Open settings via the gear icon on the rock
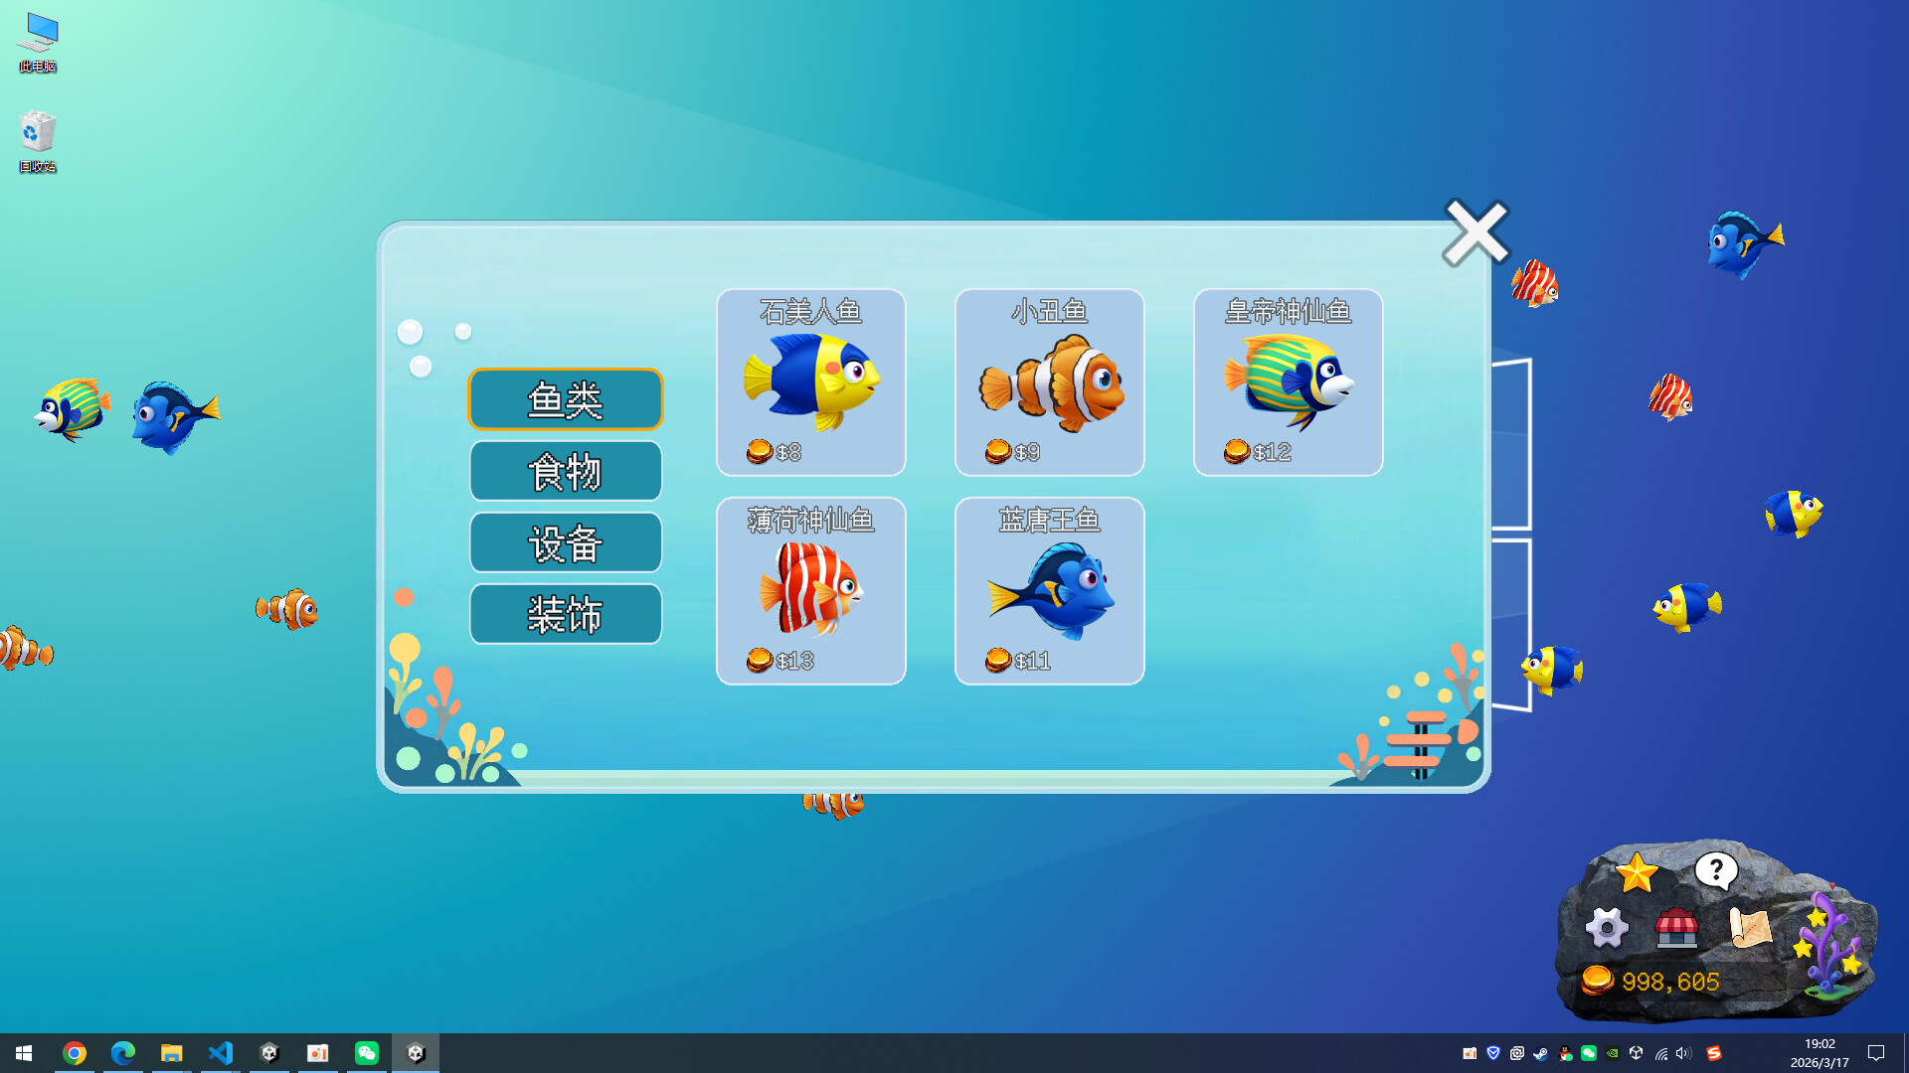The image size is (1909, 1073). pyautogui.click(x=1607, y=930)
